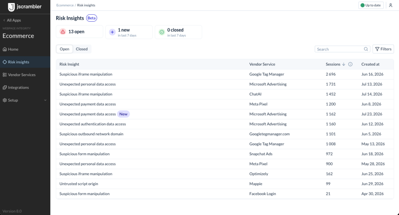399x215 pixels.
Task: Click the 2 696 sessions value
Action: point(330,74)
